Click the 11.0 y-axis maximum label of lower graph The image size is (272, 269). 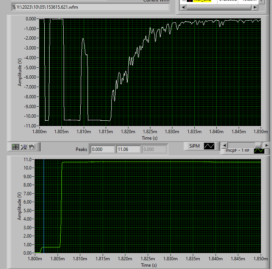click(28, 159)
